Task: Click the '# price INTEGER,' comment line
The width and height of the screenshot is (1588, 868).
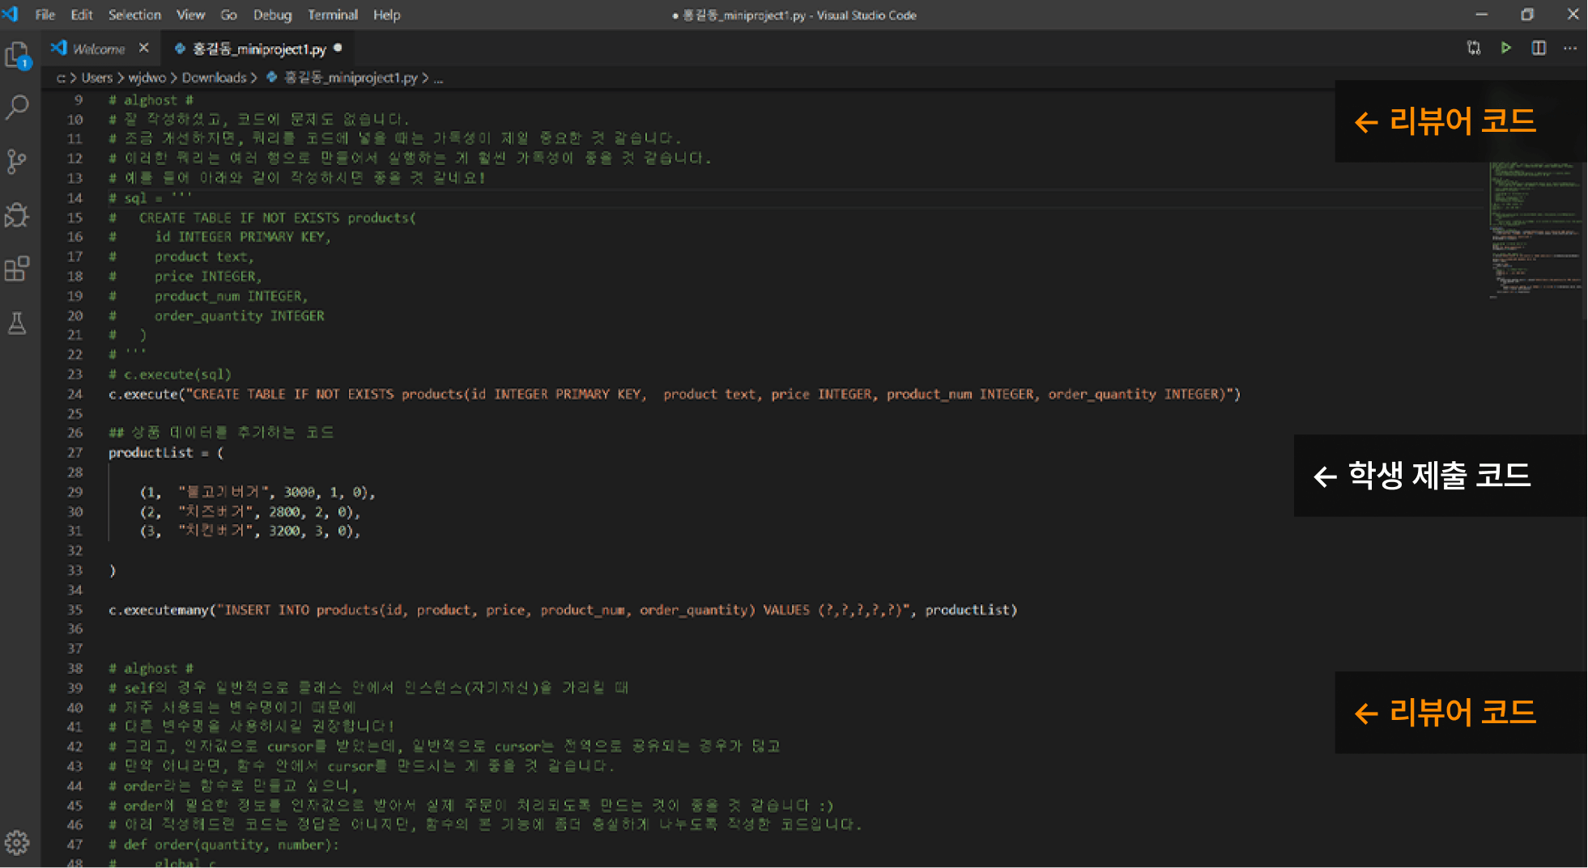Action: 185,277
